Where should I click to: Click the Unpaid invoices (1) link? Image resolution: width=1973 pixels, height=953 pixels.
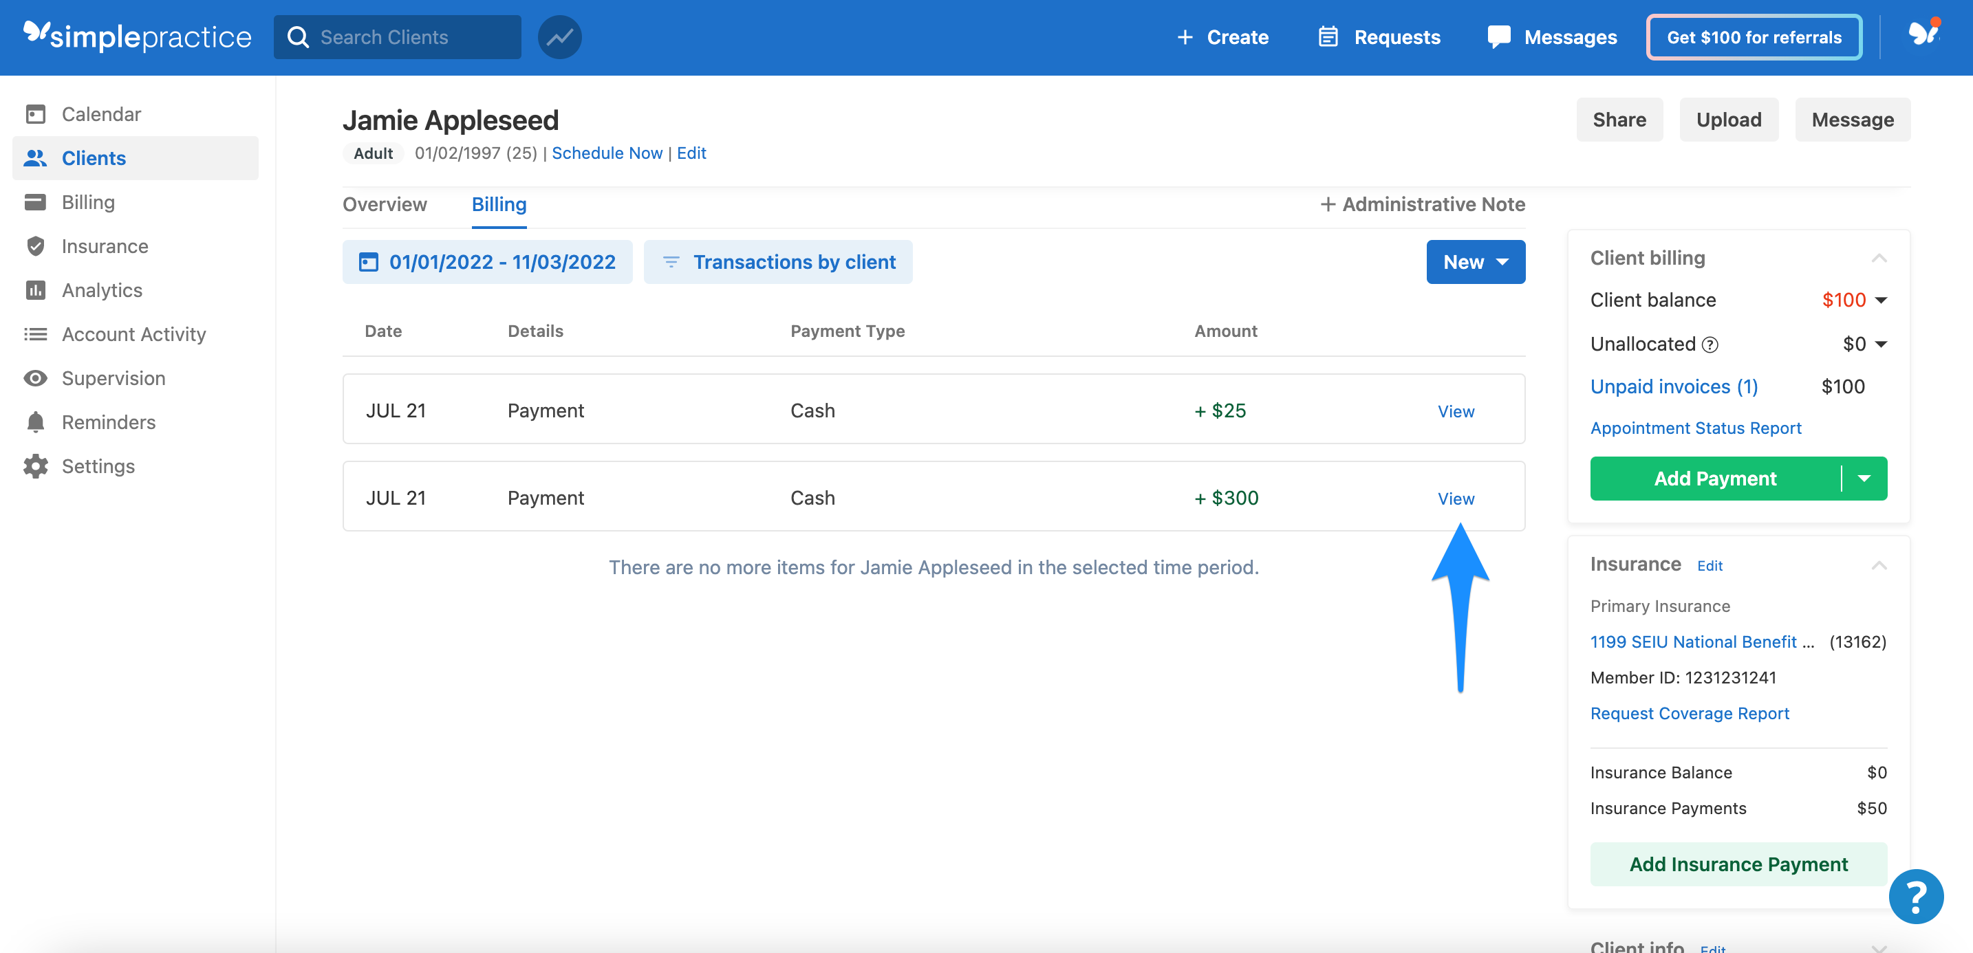click(x=1674, y=386)
